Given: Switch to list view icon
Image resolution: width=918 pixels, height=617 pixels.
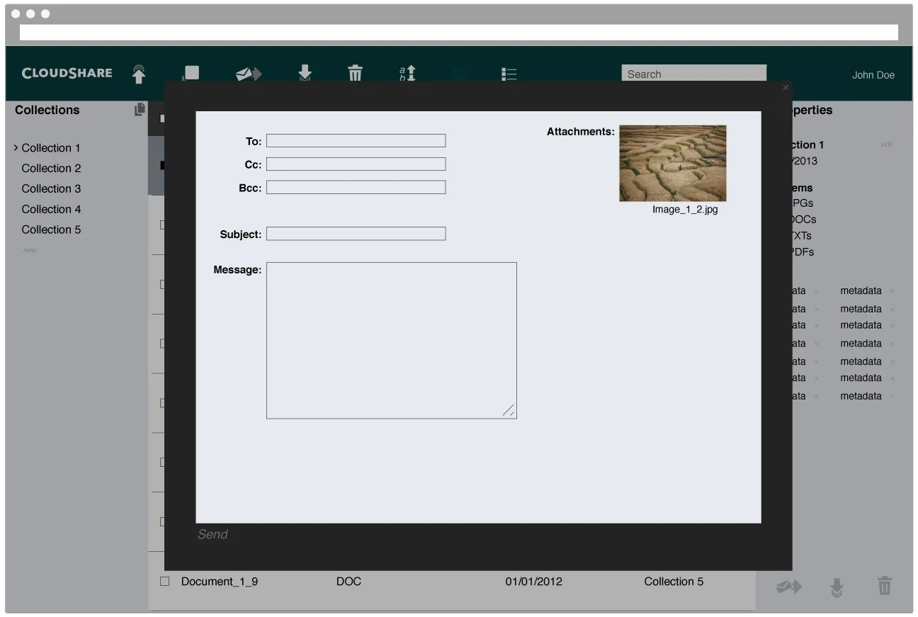Looking at the screenshot, I should click(509, 74).
